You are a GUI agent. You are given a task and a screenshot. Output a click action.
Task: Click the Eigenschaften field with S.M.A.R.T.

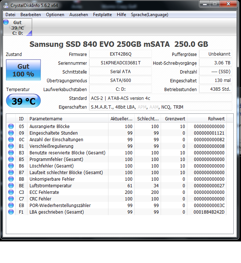coord(161,107)
